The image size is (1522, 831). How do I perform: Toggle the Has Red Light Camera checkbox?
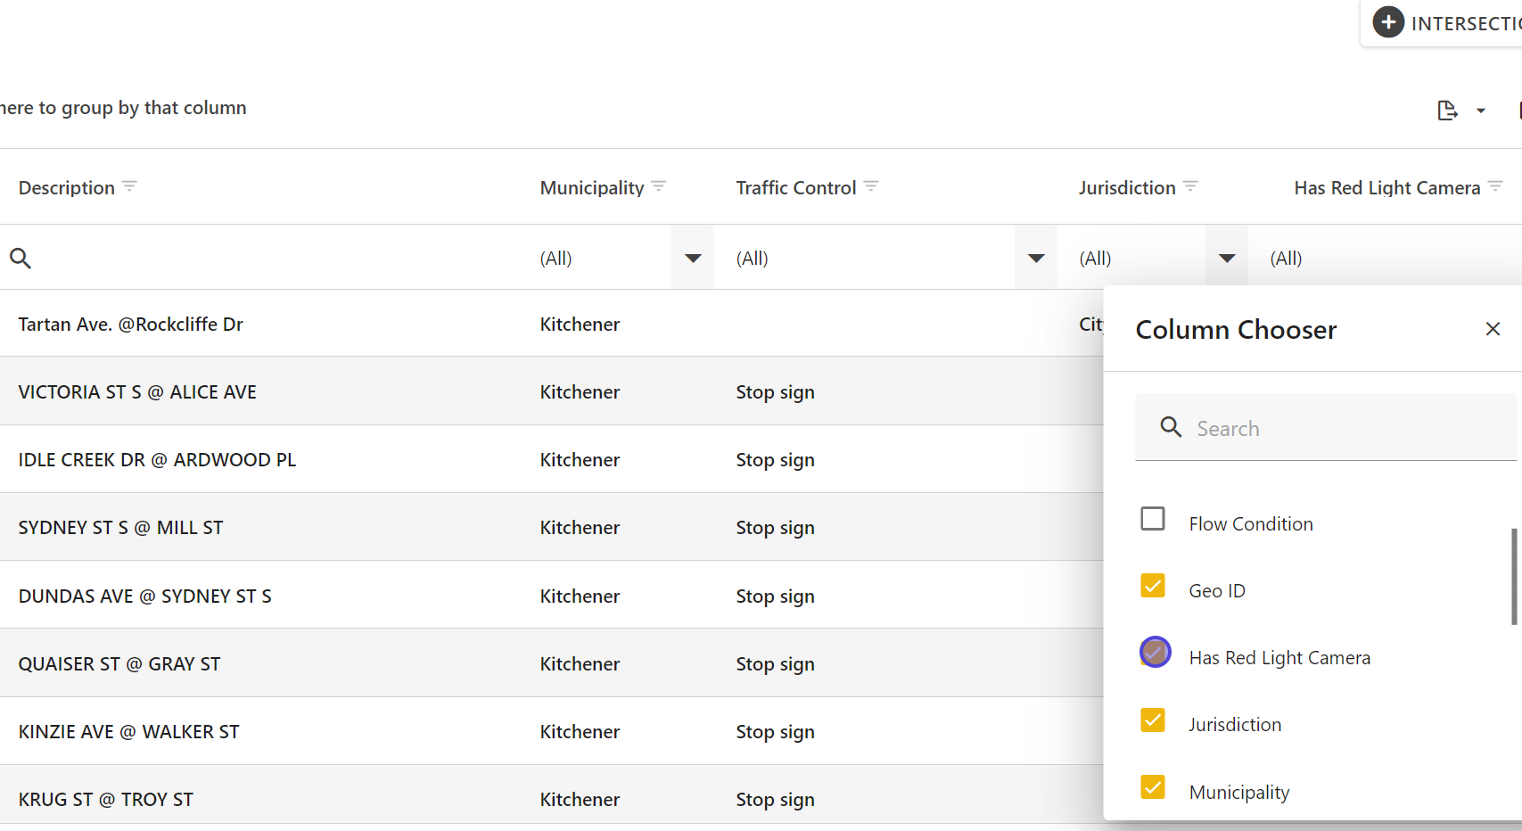click(1155, 653)
